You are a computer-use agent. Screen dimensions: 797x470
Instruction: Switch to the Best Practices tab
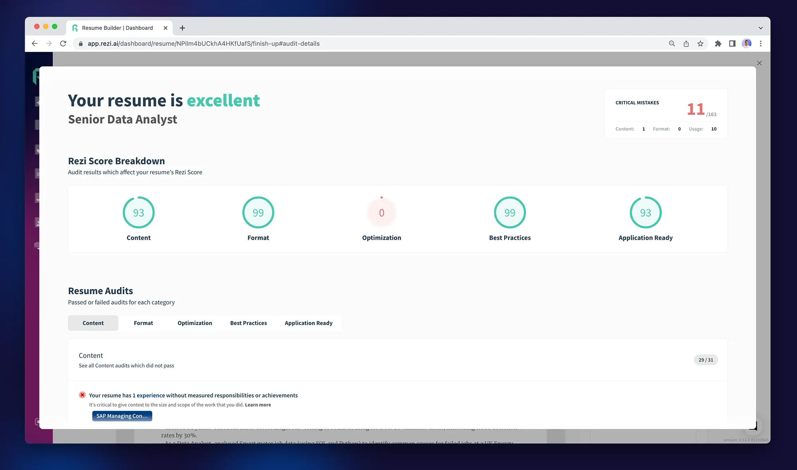[x=249, y=323]
